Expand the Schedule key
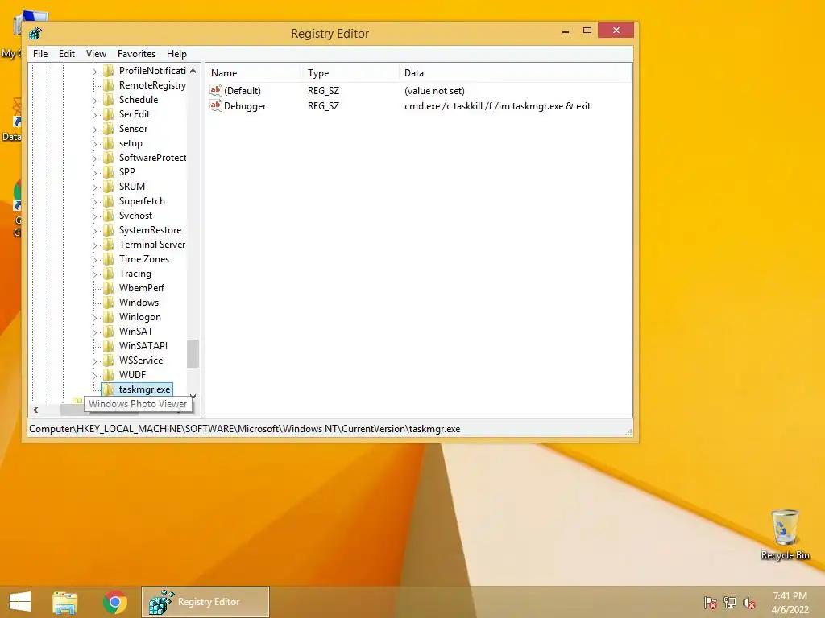This screenshot has width=825, height=618. [x=94, y=100]
